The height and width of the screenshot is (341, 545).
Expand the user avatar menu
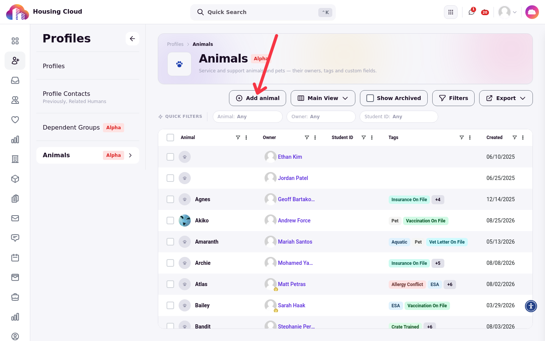pos(508,12)
